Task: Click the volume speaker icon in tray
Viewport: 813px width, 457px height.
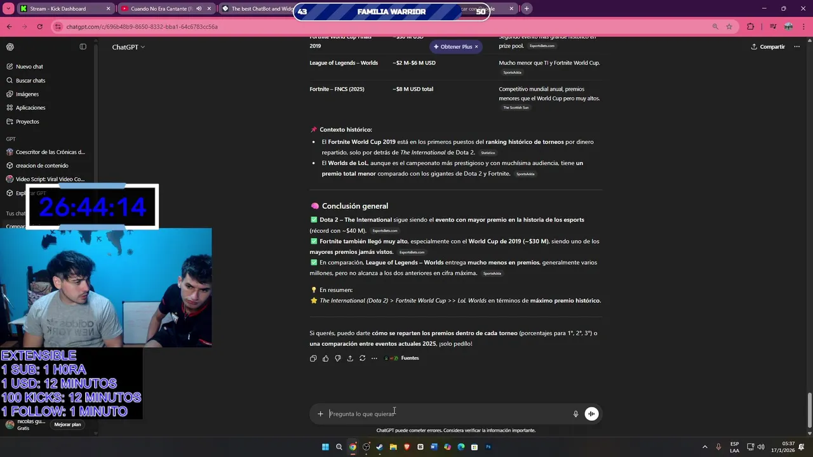Action: 761,447
